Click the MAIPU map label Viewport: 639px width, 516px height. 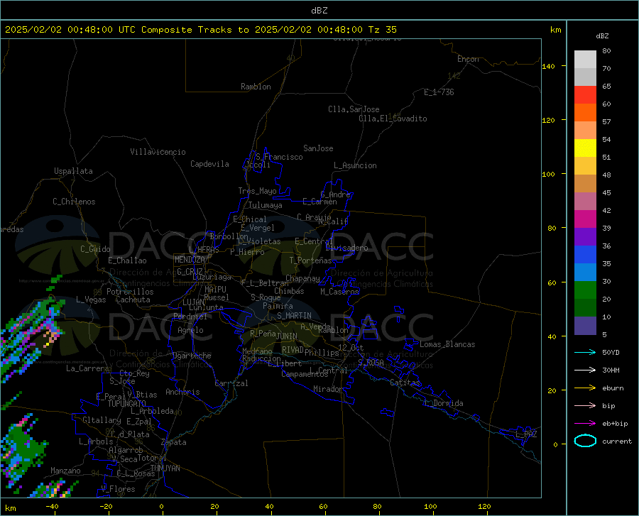pos(215,289)
